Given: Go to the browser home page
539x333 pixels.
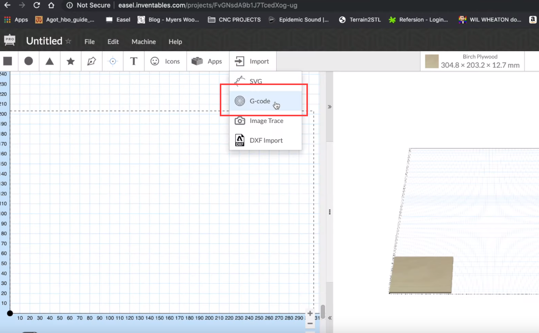Looking at the screenshot, I should point(51,5).
